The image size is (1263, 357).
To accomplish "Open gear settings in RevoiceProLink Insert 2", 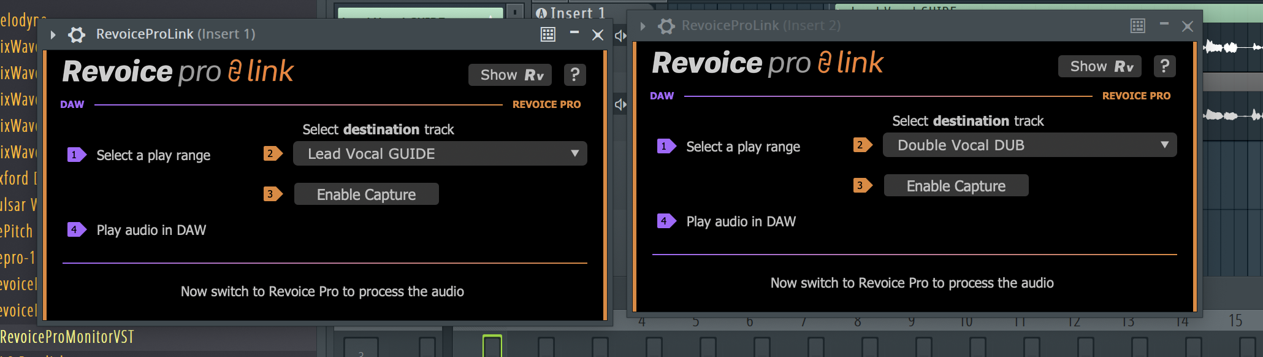I will 666,26.
